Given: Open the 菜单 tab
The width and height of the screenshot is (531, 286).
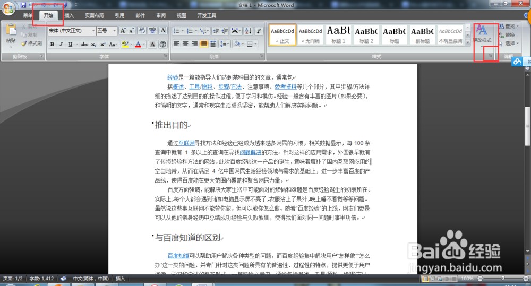Looking at the screenshot, I should [28, 15].
